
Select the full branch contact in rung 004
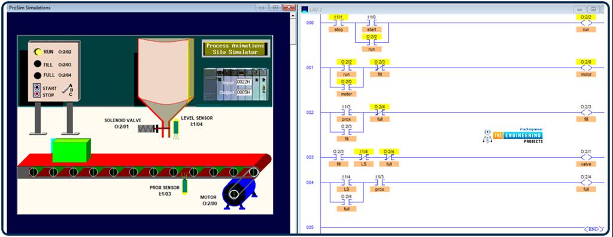[347, 202]
